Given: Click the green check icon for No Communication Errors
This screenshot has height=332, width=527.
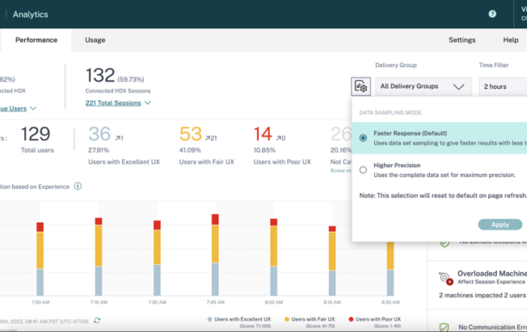Looking at the screenshot, I should [x=446, y=327].
